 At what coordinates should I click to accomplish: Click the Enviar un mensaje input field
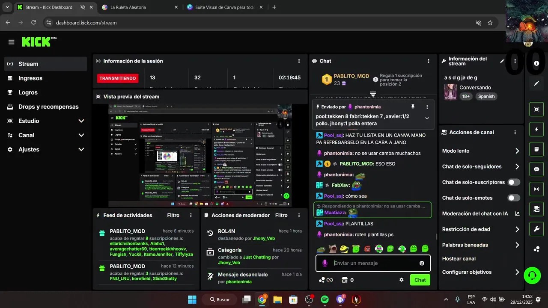coord(373,263)
